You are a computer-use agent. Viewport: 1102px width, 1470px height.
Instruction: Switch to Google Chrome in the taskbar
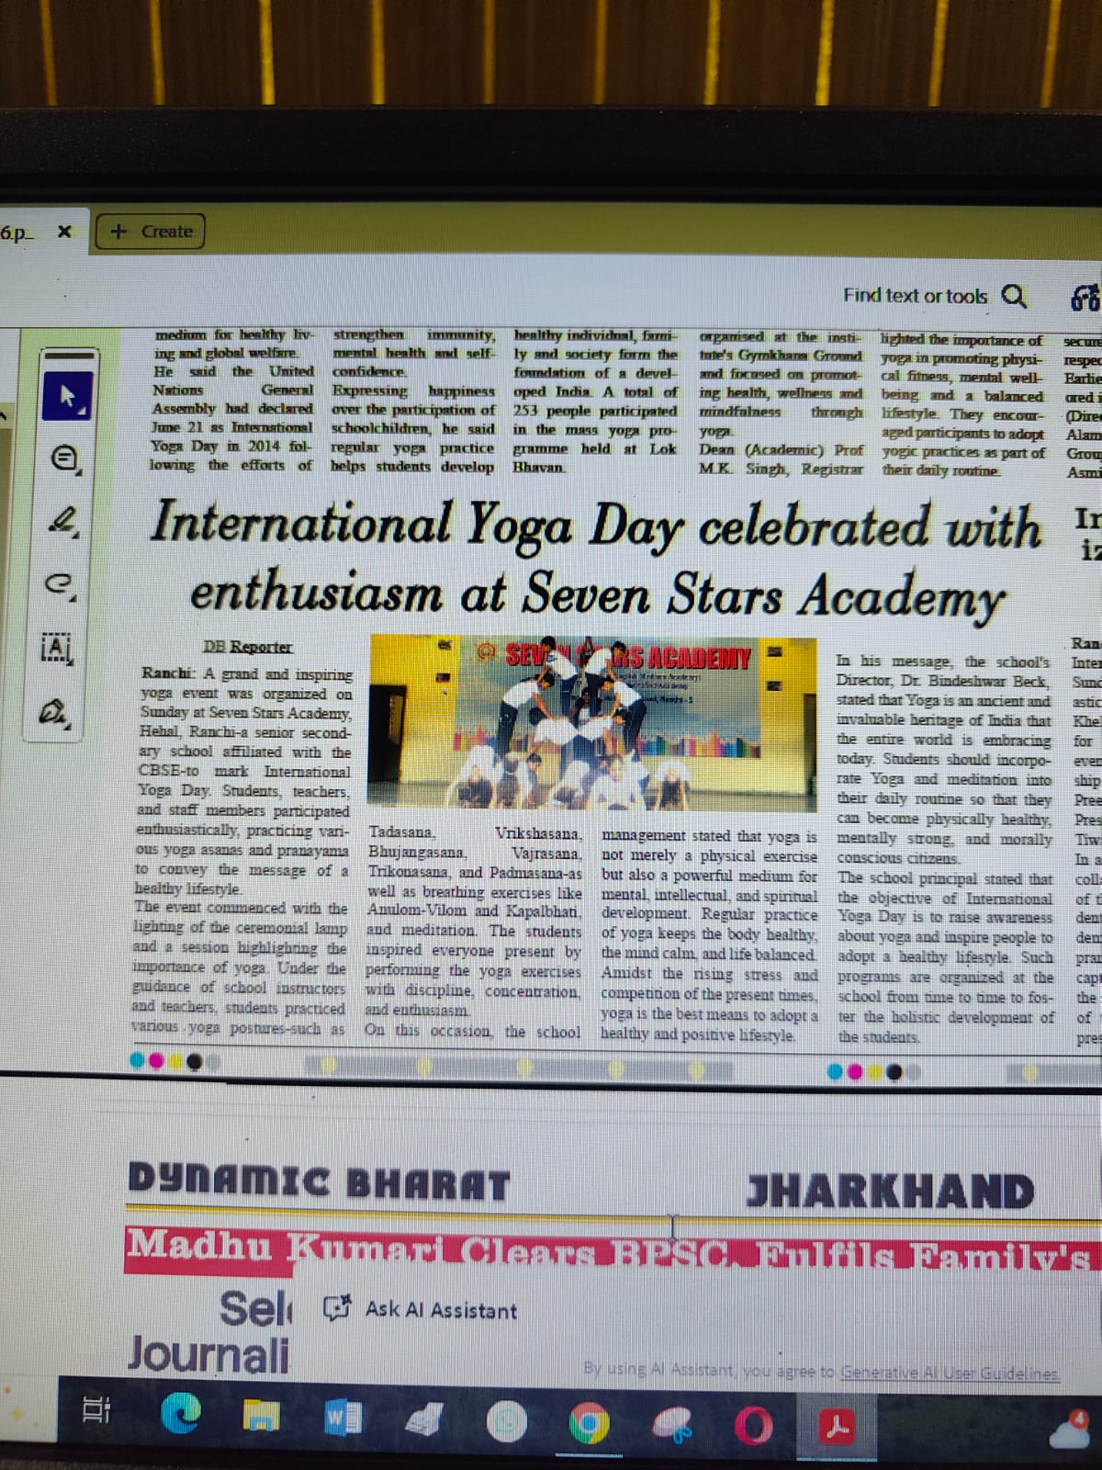[589, 1424]
